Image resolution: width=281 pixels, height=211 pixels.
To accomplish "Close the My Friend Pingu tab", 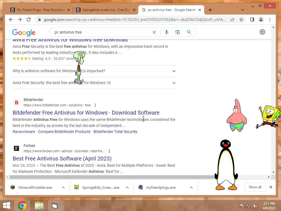I will pos(68,10).
